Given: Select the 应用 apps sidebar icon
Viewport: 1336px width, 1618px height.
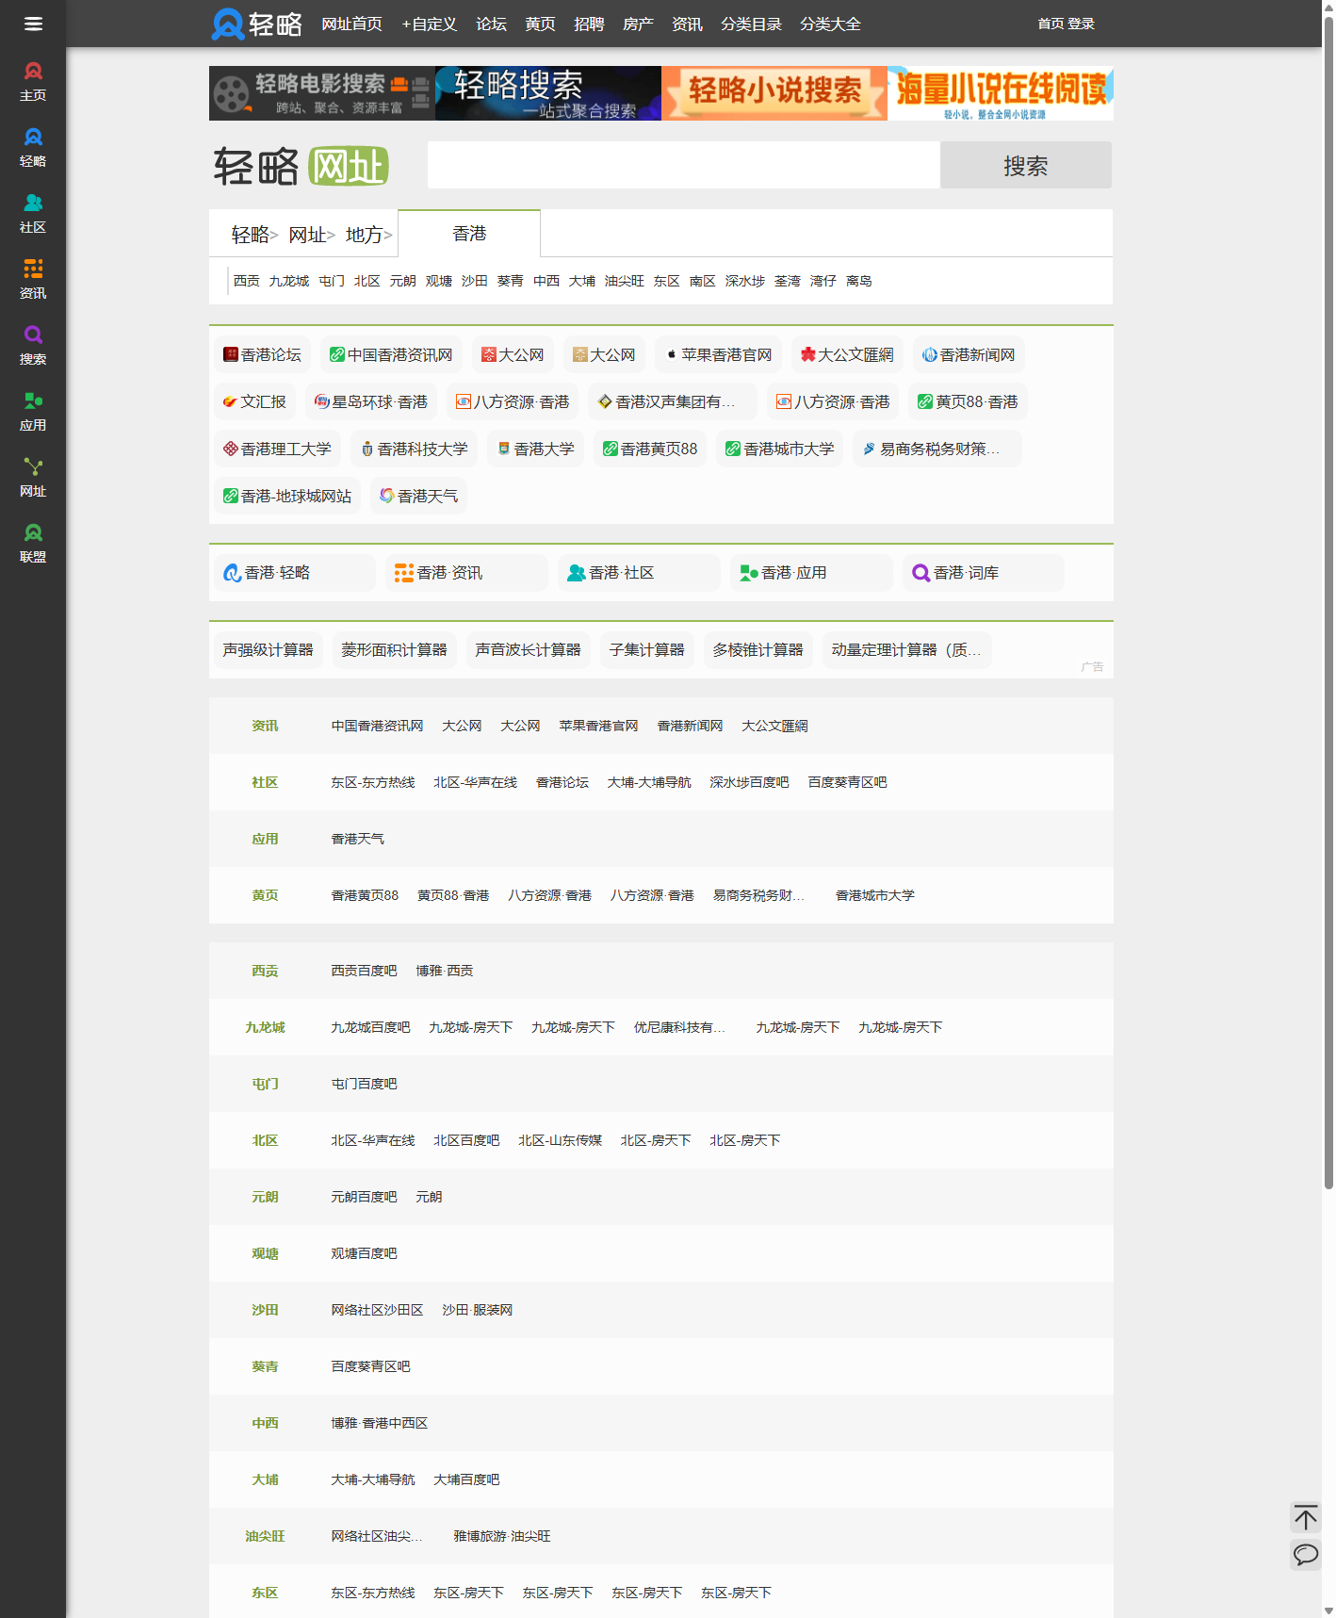Looking at the screenshot, I should [33, 411].
